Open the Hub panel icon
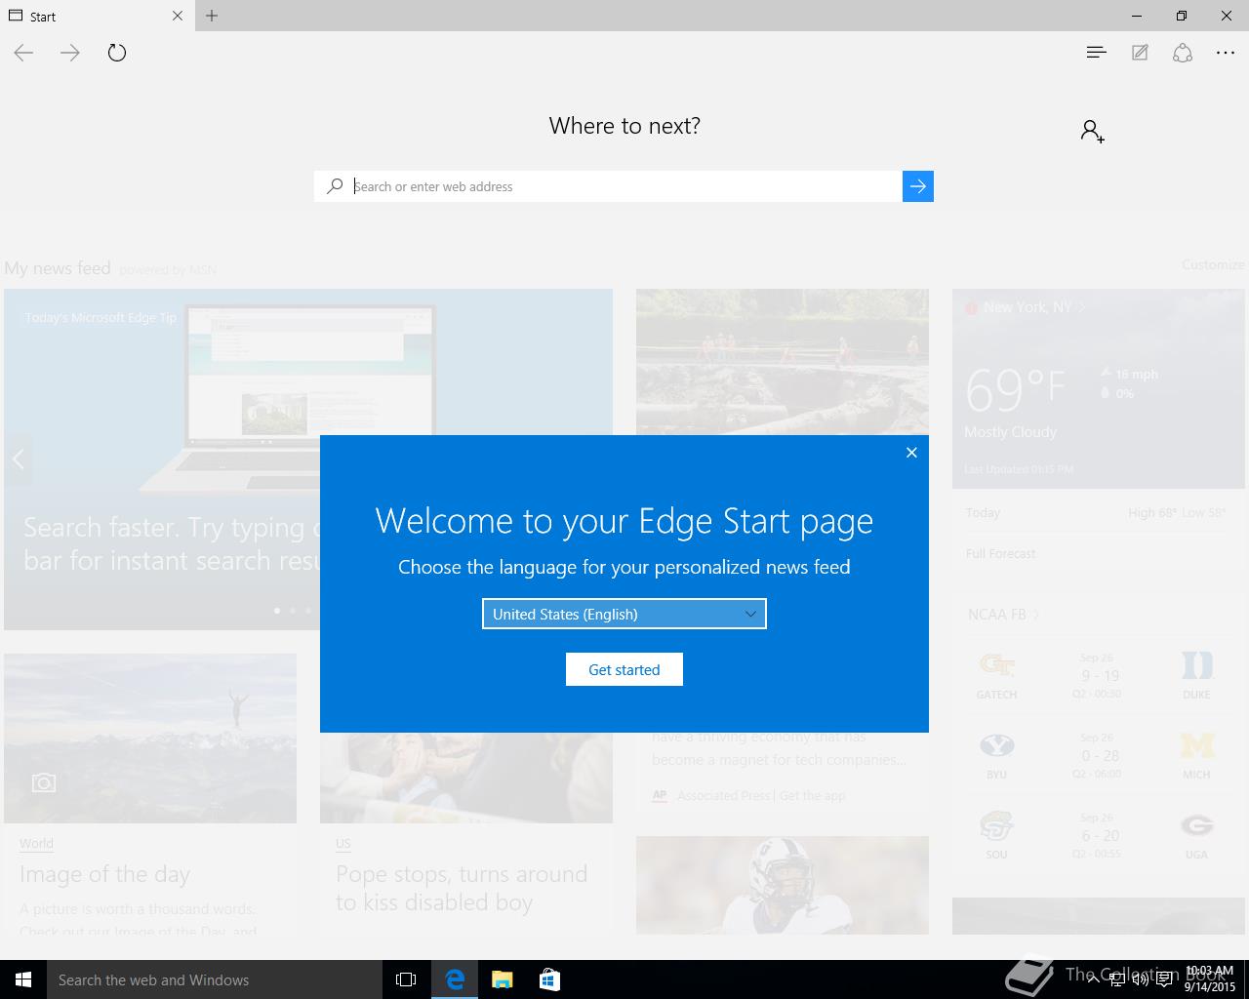The image size is (1249, 999). pos(1096,53)
